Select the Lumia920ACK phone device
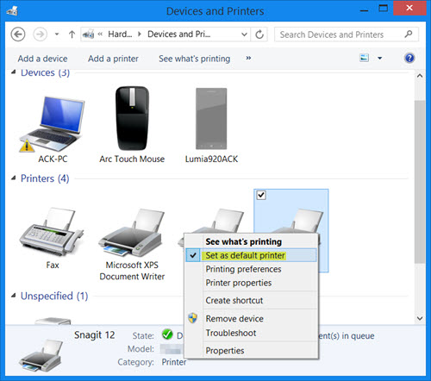The image size is (431, 381). click(x=211, y=118)
